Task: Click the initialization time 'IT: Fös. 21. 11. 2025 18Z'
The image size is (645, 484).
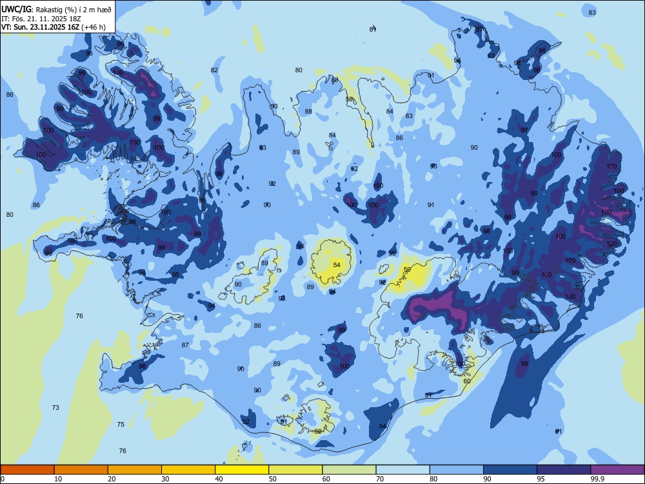Action: [41, 19]
